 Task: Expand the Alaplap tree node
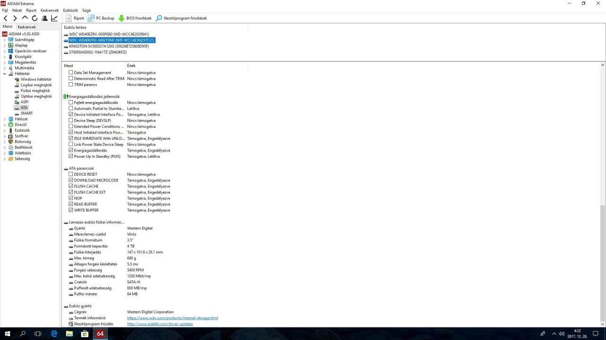(x=5, y=45)
